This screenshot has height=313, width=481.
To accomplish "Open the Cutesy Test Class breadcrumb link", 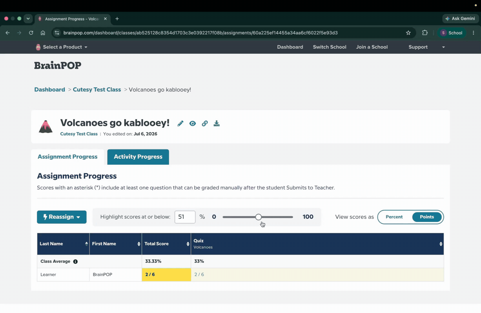I will coord(97,90).
